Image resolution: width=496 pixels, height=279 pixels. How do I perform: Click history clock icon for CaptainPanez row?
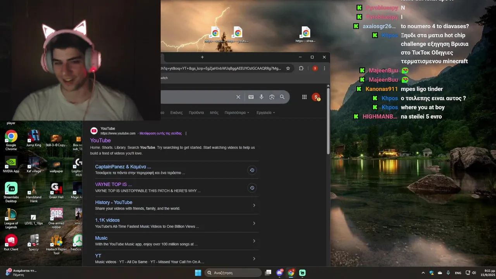(x=252, y=170)
